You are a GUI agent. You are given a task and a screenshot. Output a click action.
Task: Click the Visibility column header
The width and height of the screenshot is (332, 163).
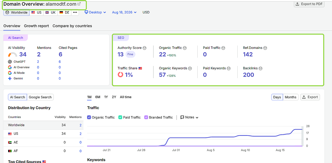tap(60, 117)
